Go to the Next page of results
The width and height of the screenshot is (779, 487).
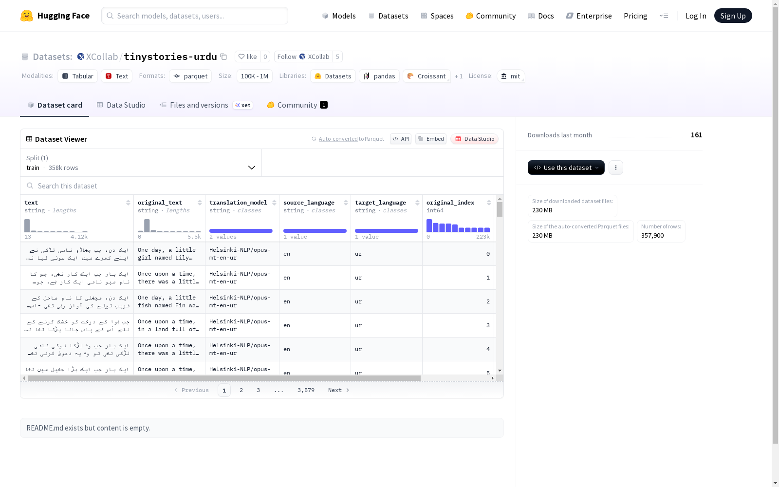pos(338,390)
